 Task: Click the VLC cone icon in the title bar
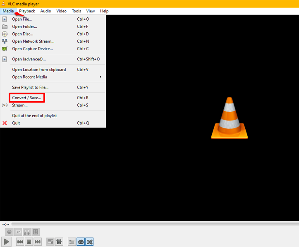3,4
